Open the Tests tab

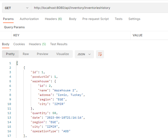[118, 19]
